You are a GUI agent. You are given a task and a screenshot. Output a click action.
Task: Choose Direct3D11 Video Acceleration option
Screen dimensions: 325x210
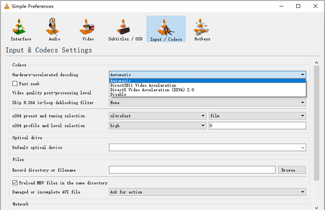[208, 85]
